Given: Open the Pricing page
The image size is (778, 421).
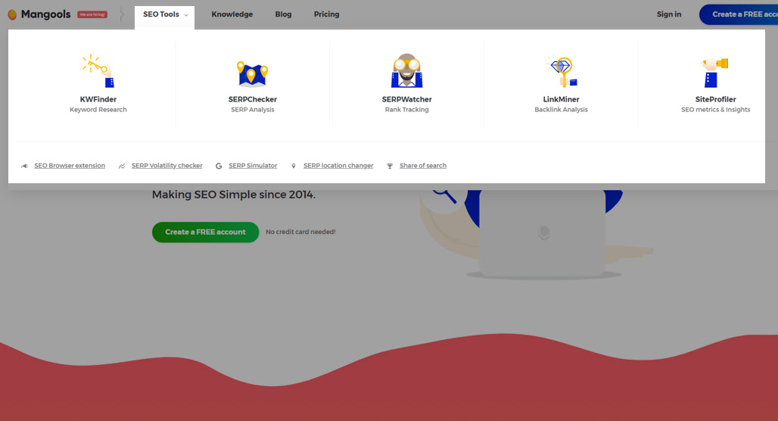Looking at the screenshot, I should point(326,14).
